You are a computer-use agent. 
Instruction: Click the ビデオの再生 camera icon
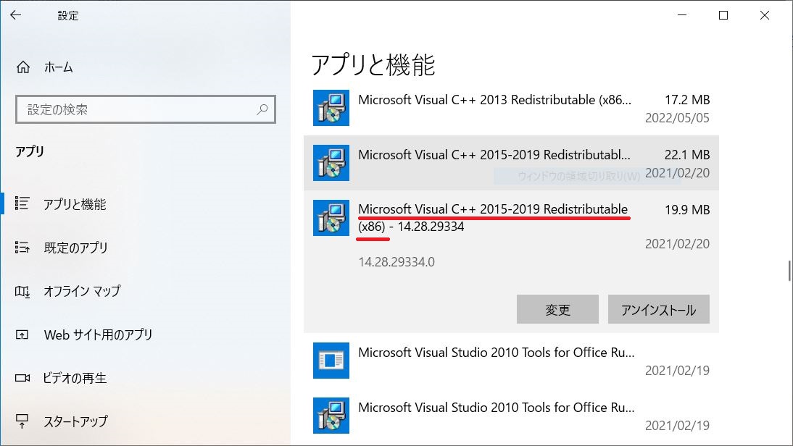tap(22, 378)
